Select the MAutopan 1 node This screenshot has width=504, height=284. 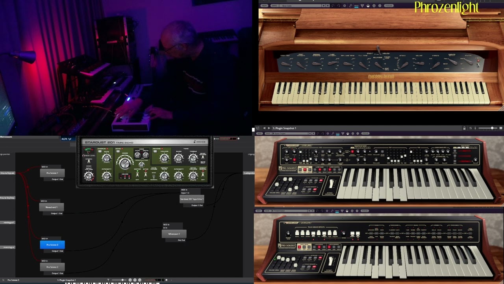pyautogui.click(x=174, y=234)
